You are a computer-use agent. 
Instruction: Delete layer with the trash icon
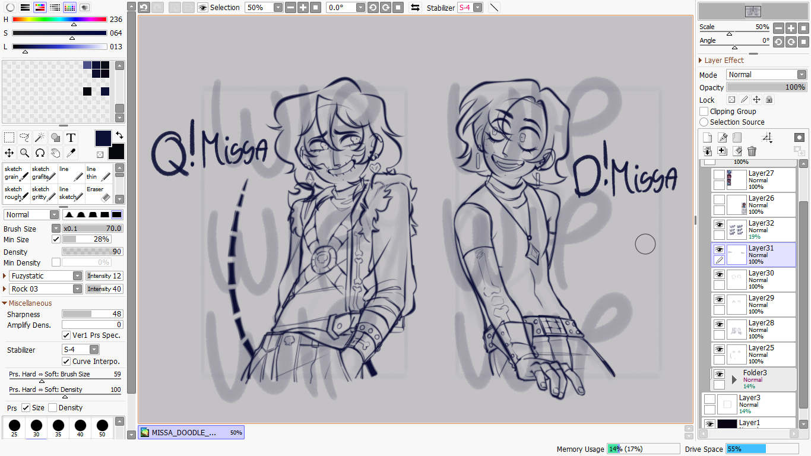point(752,151)
